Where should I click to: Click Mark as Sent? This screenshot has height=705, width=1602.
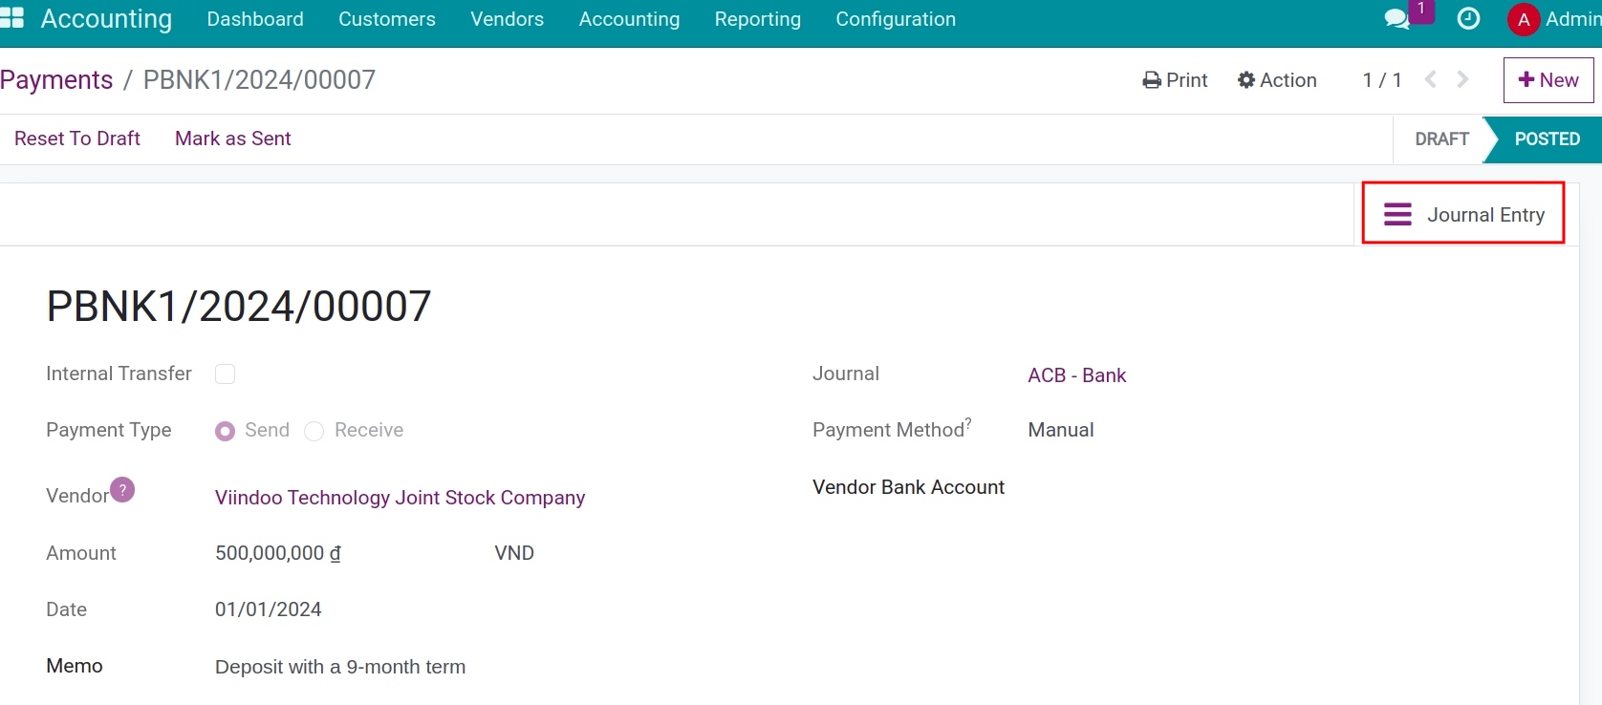(233, 139)
